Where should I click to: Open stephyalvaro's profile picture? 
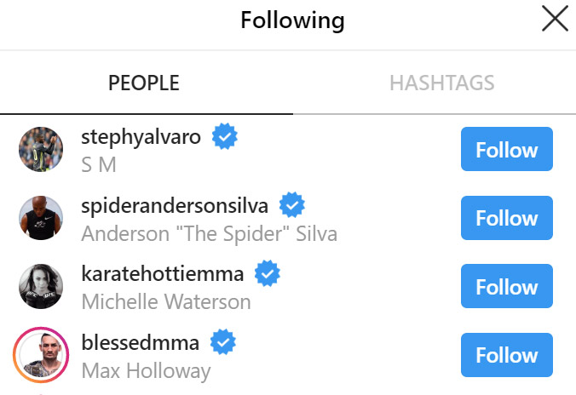coord(41,149)
